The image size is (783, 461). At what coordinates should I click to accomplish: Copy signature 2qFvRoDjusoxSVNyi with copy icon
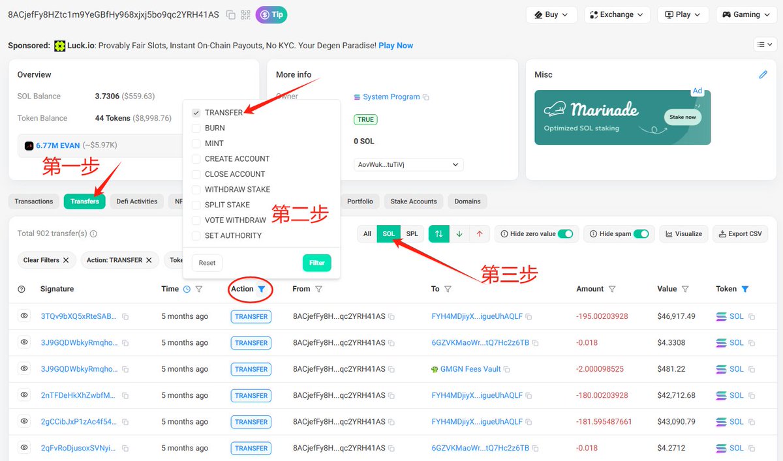125,449
